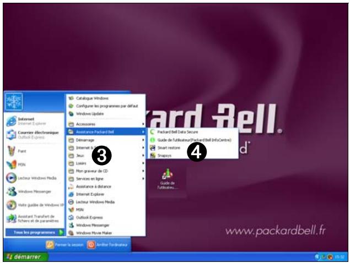Expand the Démarrage folder
350x263 pixels.
pyautogui.click(x=106, y=140)
